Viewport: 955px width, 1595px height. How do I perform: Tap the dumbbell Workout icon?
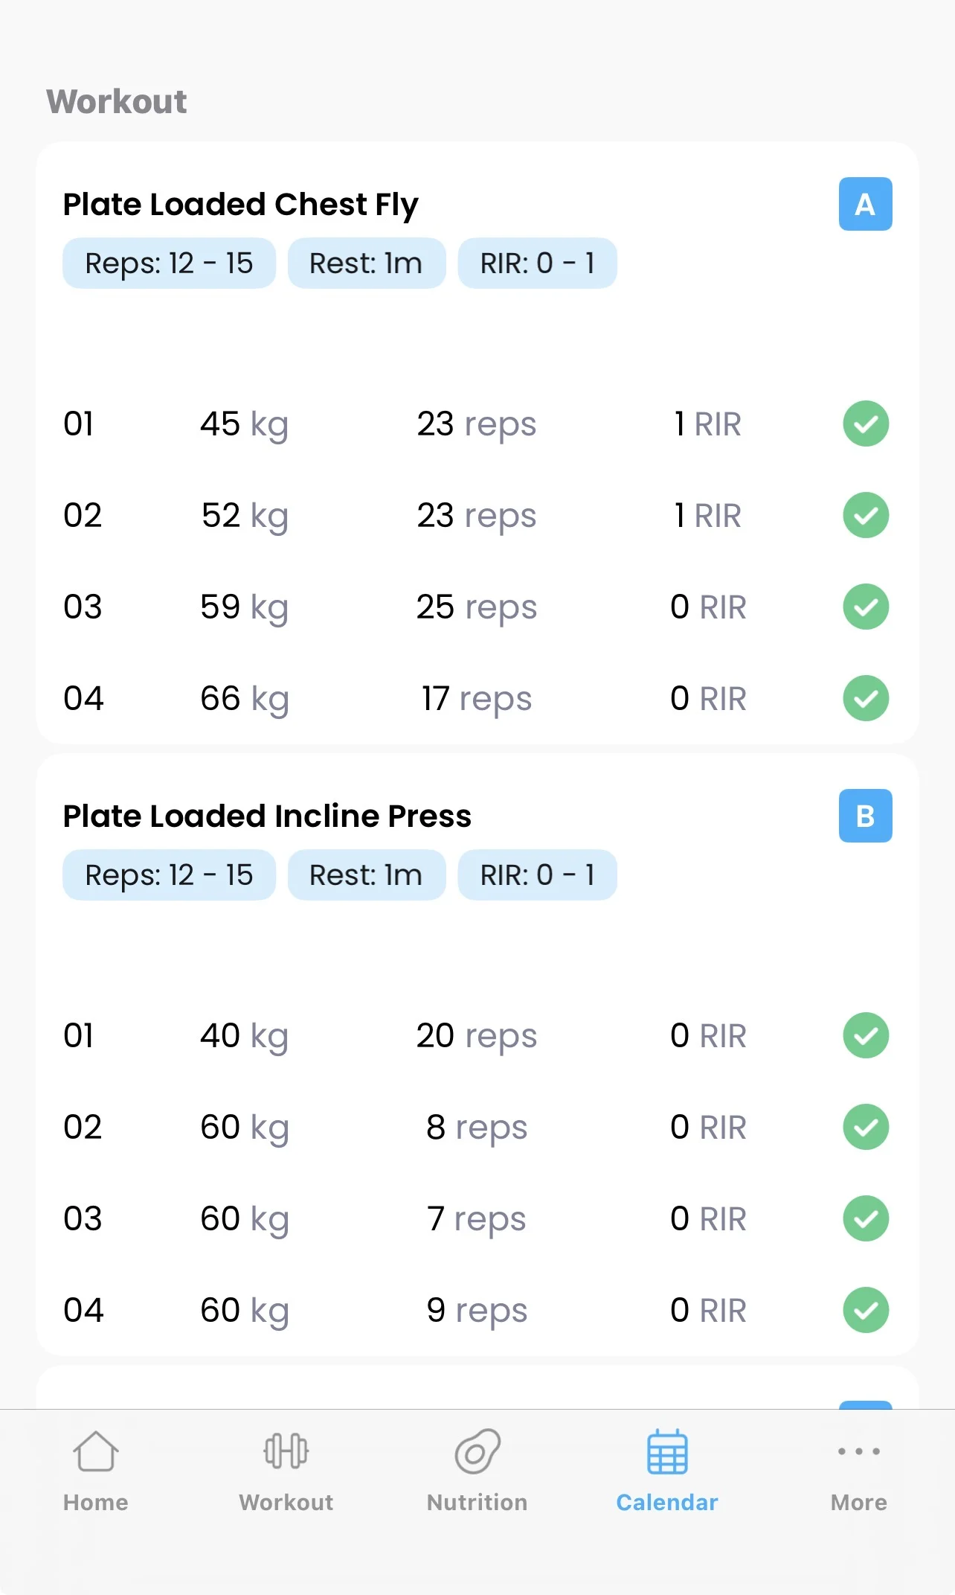tap(286, 1452)
